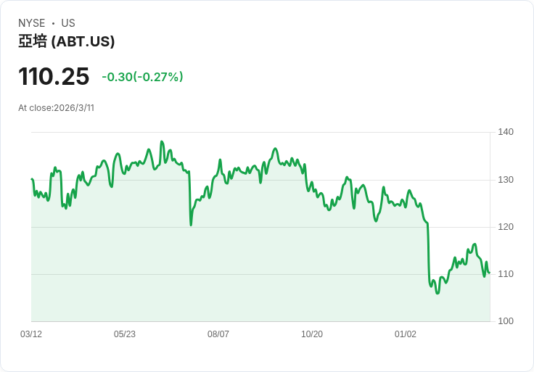This screenshot has height=372, width=534.
Task: Click the 05/23 date axis label
Action: coord(125,334)
